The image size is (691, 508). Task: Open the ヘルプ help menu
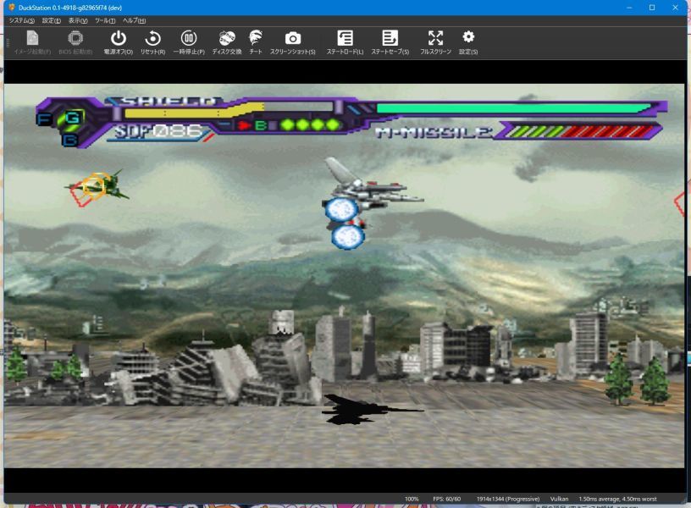coord(134,20)
